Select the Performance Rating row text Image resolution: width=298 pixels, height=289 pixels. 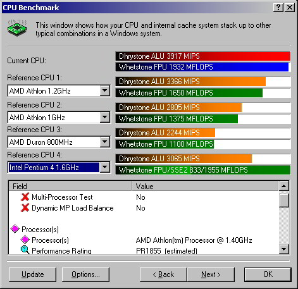point(61,251)
